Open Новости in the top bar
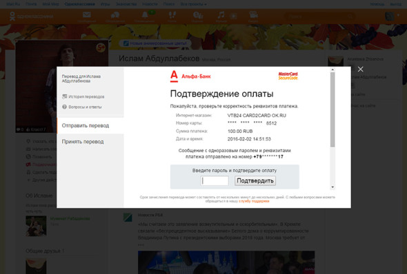Viewport: 407px width, 274px height. coord(150,4)
